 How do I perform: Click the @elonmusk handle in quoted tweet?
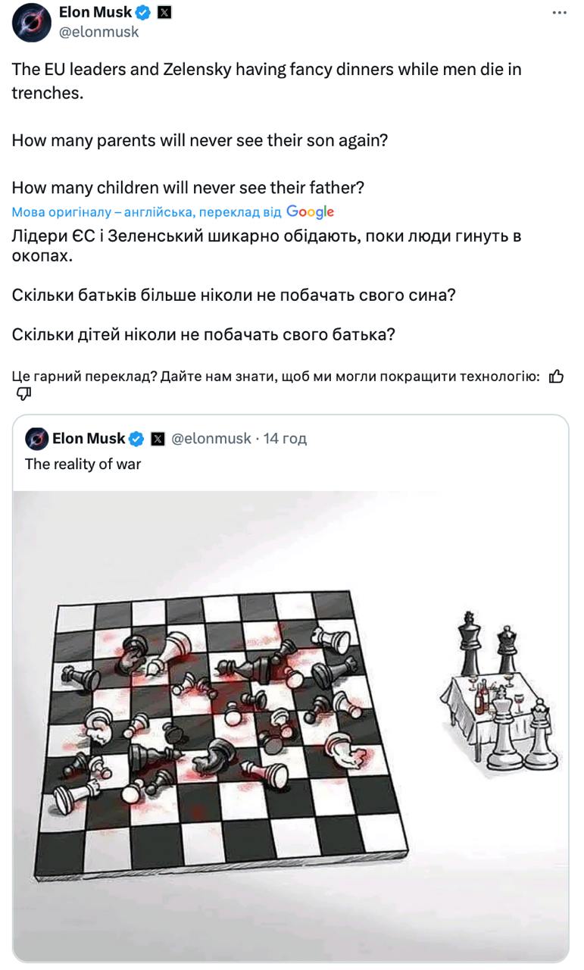click(x=211, y=439)
